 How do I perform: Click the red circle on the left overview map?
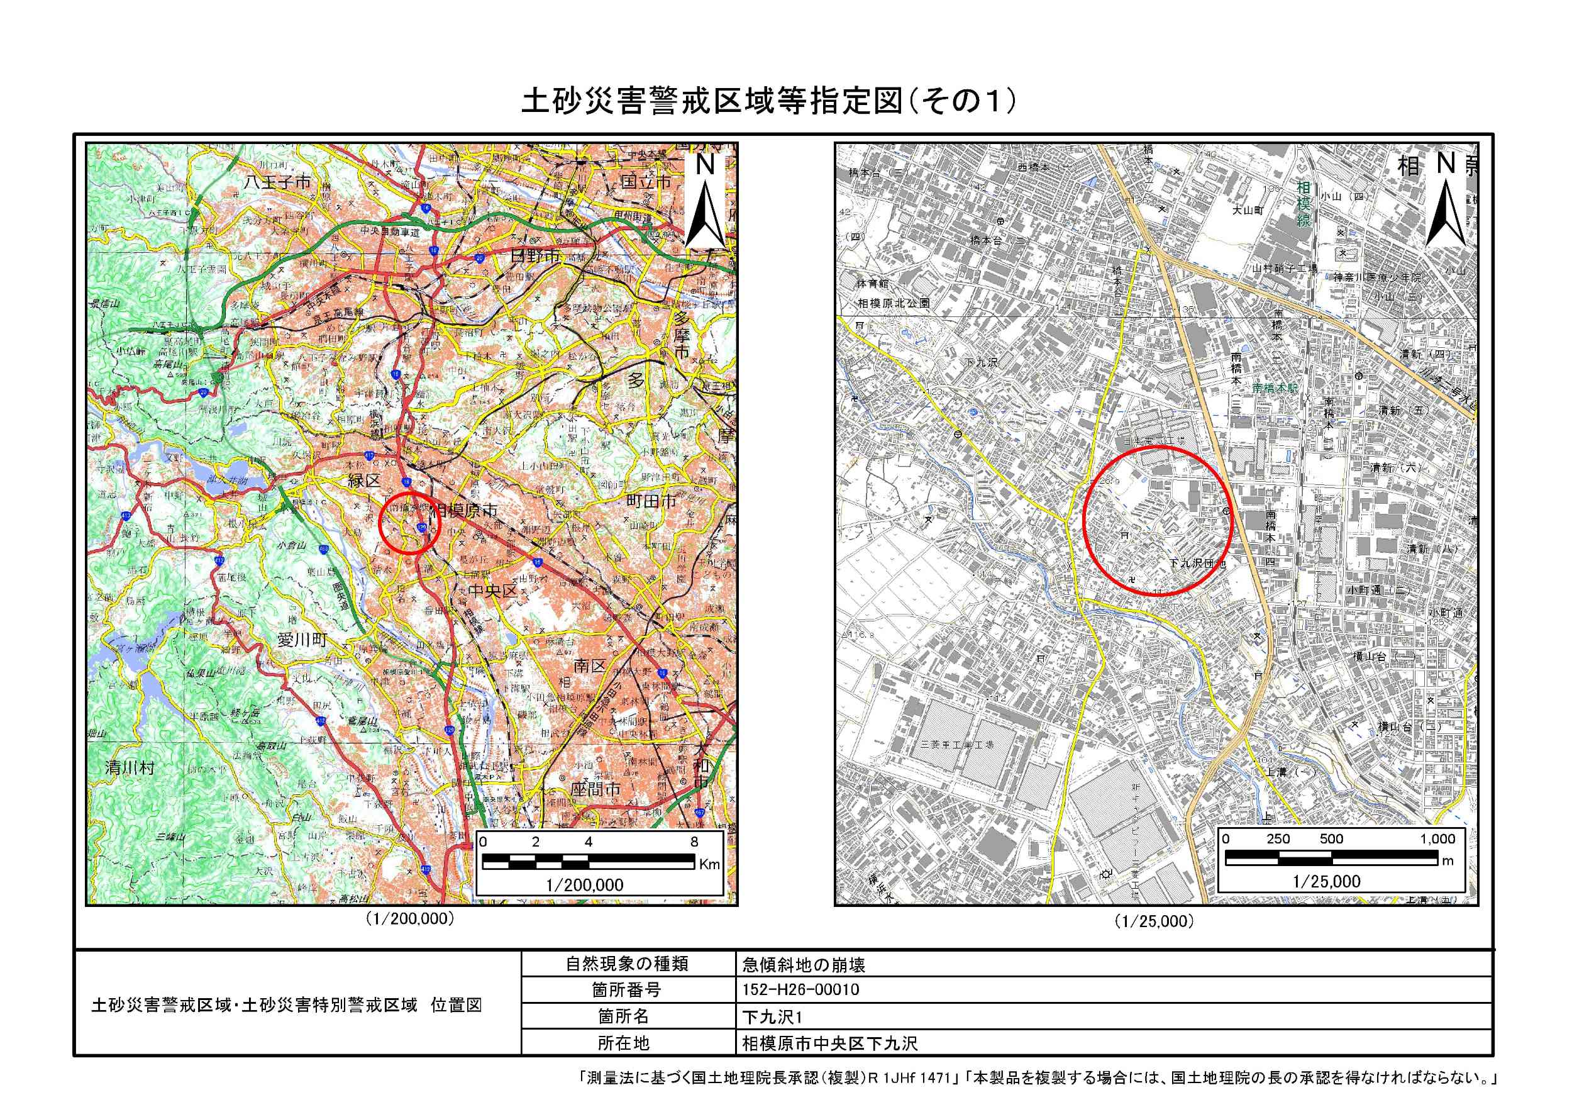[409, 523]
